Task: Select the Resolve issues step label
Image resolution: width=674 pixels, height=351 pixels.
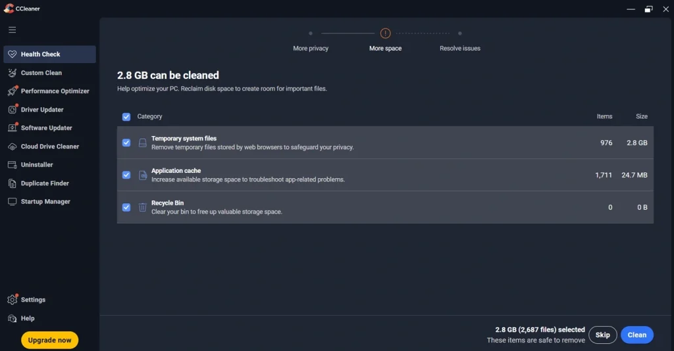Action: click(460, 49)
